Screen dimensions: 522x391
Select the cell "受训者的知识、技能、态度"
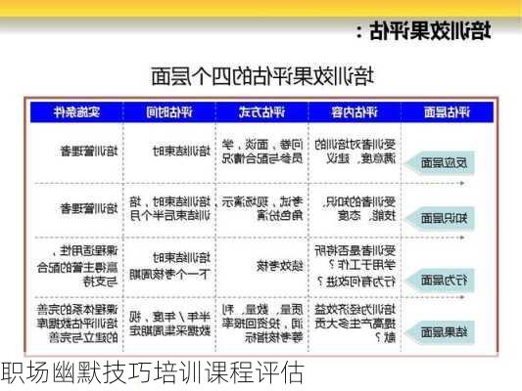[x=358, y=209]
